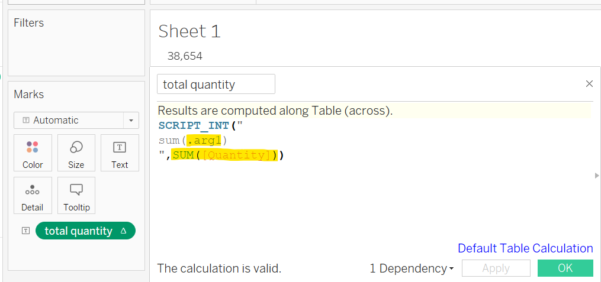Open the Size marks card
Screen dimensions: 601x282
click(x=76, y=153)
